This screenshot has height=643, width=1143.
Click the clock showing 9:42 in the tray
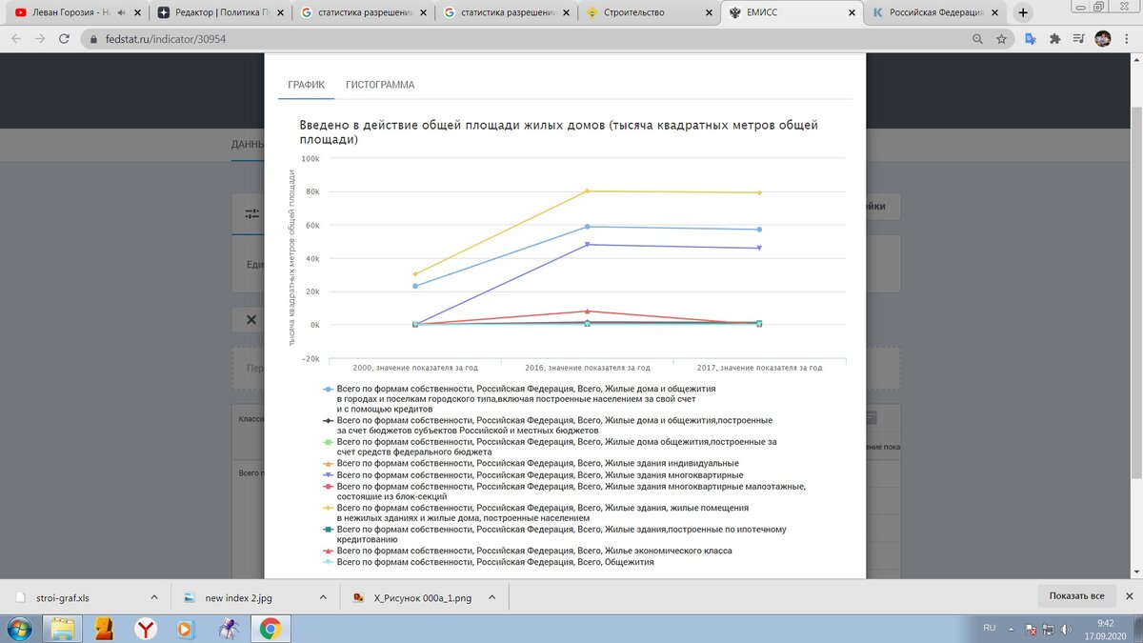tap(1105, 623)
